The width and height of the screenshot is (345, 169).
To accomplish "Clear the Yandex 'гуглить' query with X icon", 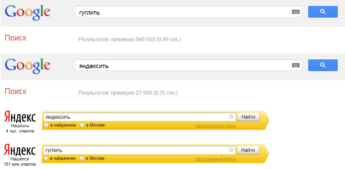I will point(231,150).
